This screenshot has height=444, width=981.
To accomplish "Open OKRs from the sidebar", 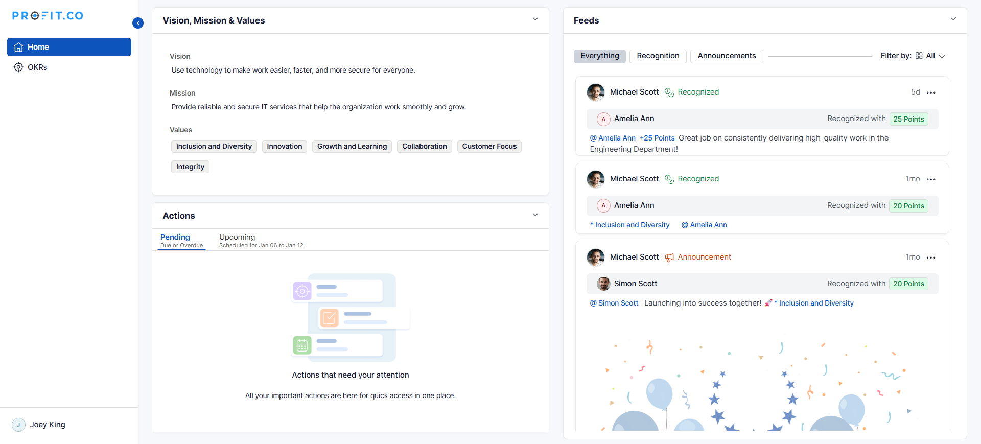I will coord(37,67).
